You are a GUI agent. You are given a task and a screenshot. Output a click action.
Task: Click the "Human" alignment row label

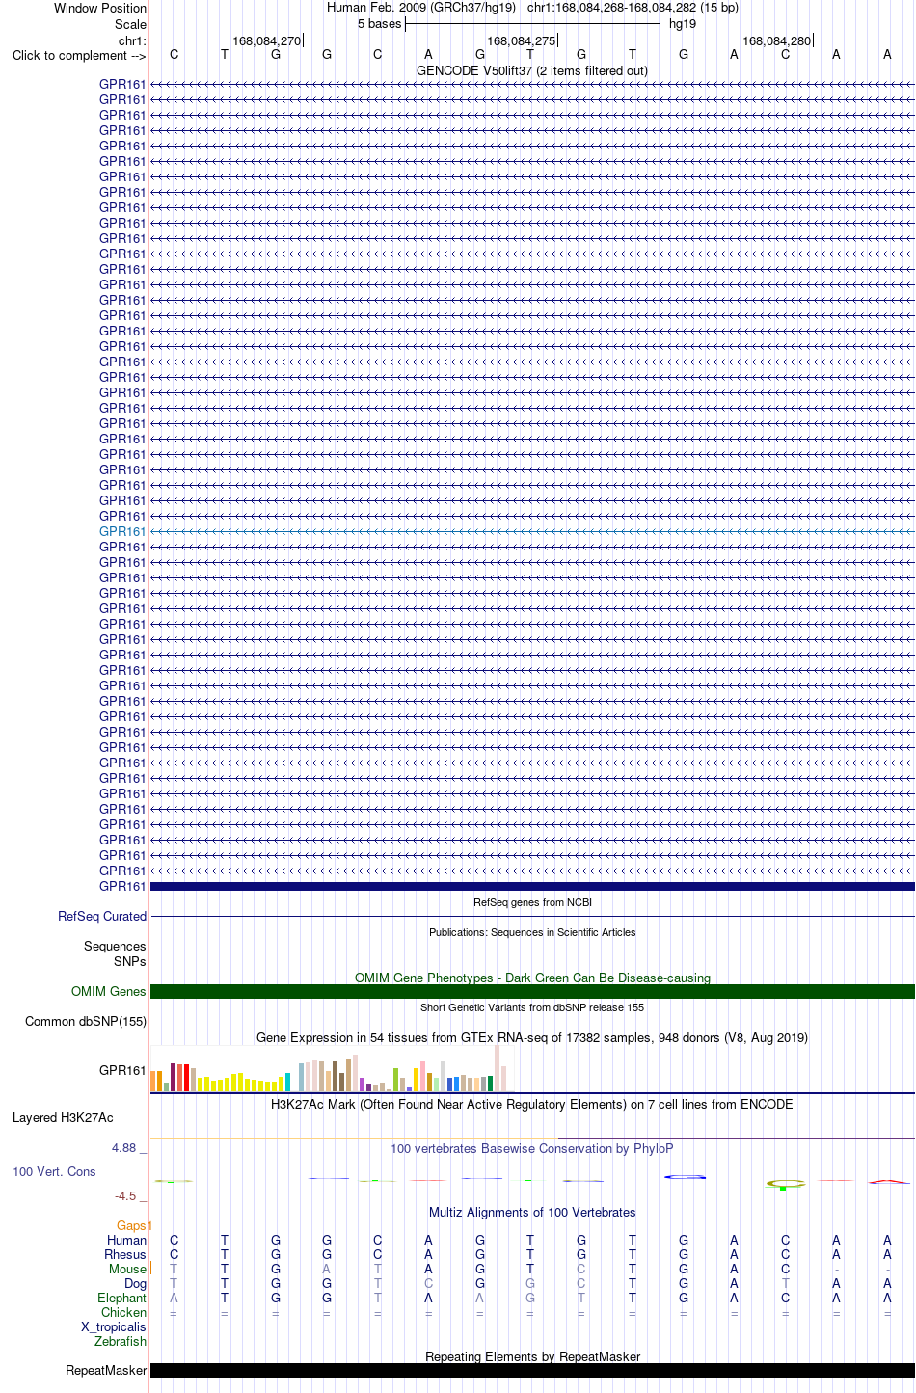coord(126,1241)
